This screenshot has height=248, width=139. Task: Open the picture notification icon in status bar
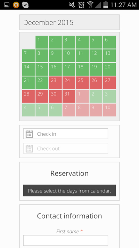coord(7,5)
